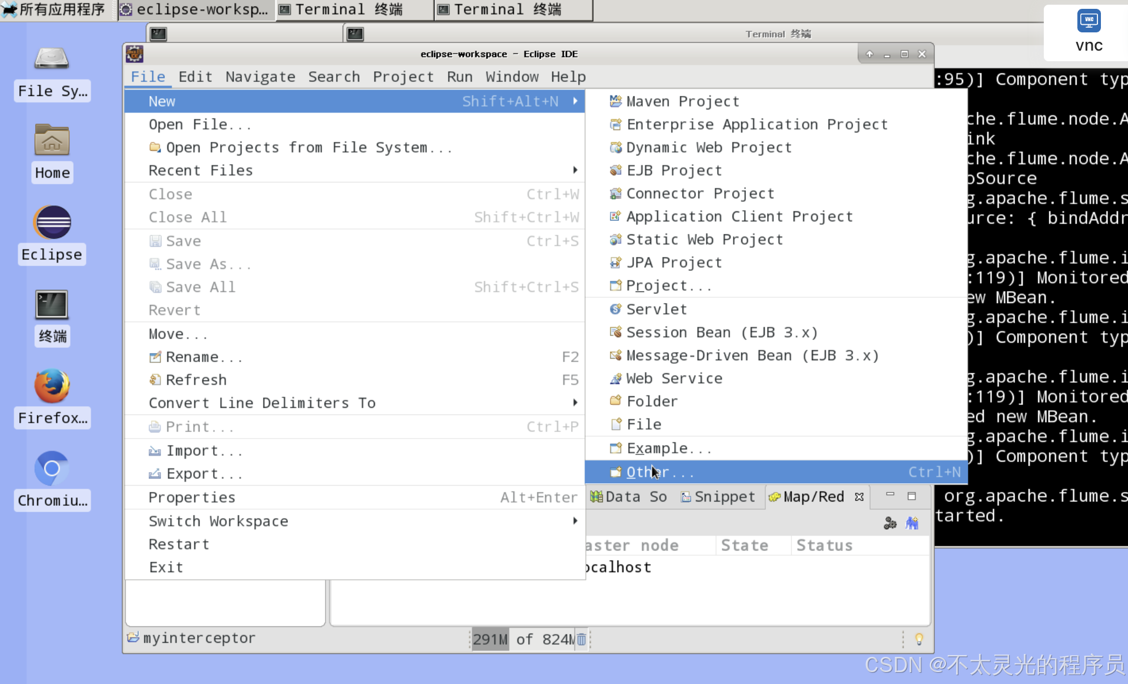The width and height of the screenshot is (1128, 684).
Task: Close the Map/Reduce Locations tab
Action: click(859, 497)
